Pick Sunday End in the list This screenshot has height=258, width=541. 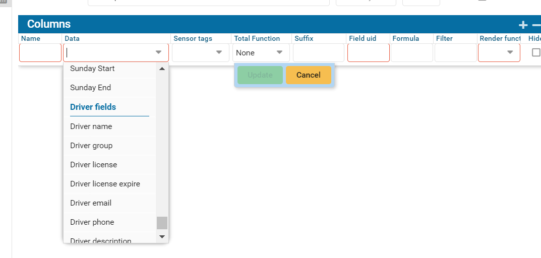click(91, 88)
